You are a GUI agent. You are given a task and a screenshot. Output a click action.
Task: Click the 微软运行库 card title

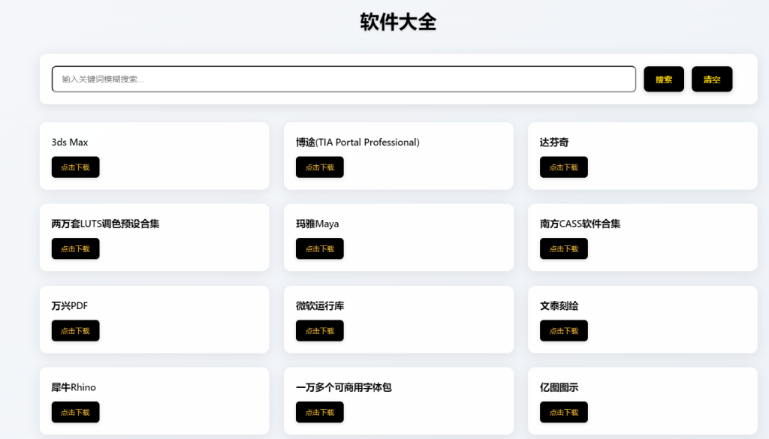click(x=320, y=305)
